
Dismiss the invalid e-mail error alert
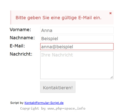pos(110,13)
